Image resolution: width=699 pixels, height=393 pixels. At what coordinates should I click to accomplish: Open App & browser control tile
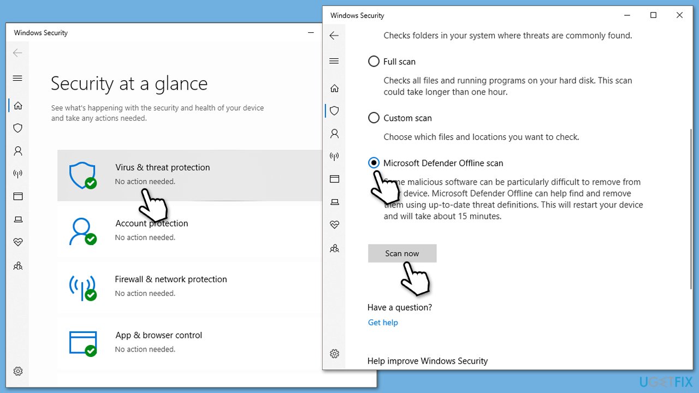pyautogui.click(x=189, y=342)
